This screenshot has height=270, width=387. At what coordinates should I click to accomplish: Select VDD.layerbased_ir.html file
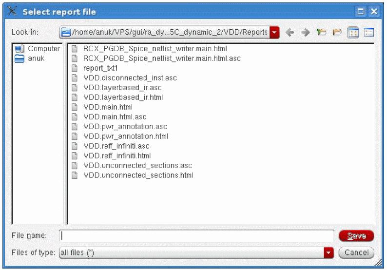117,97
